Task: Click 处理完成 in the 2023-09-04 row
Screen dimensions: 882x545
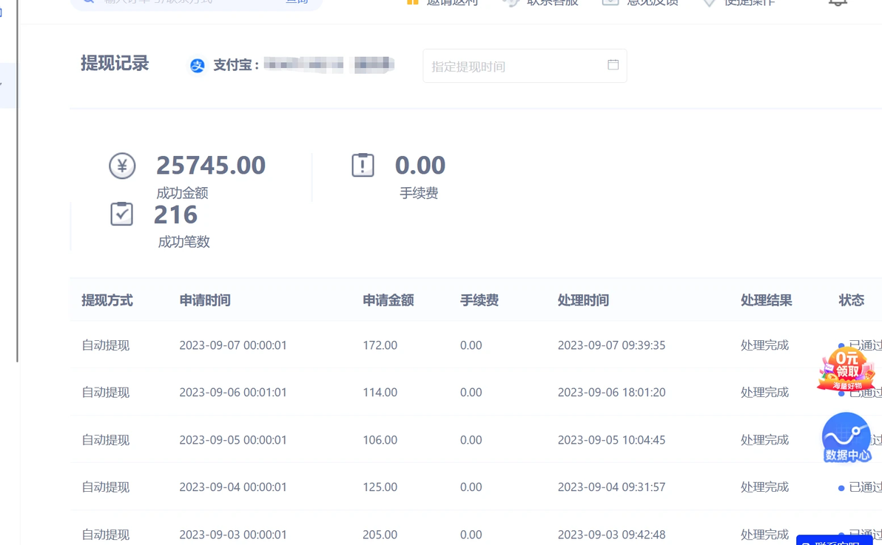Action: point(764,487)
